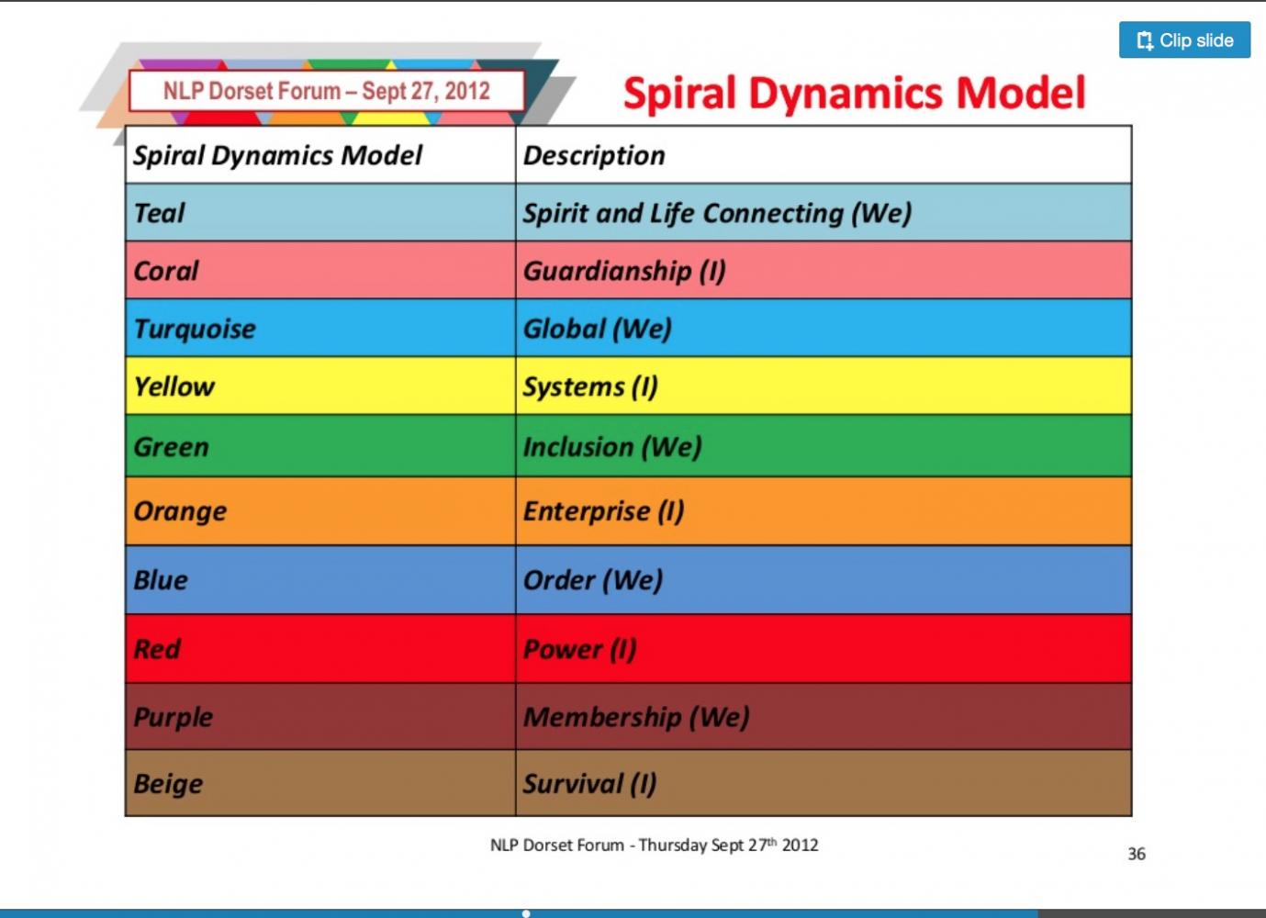Select the 'Inclusion (We)' cell

(x=823, y=446)
